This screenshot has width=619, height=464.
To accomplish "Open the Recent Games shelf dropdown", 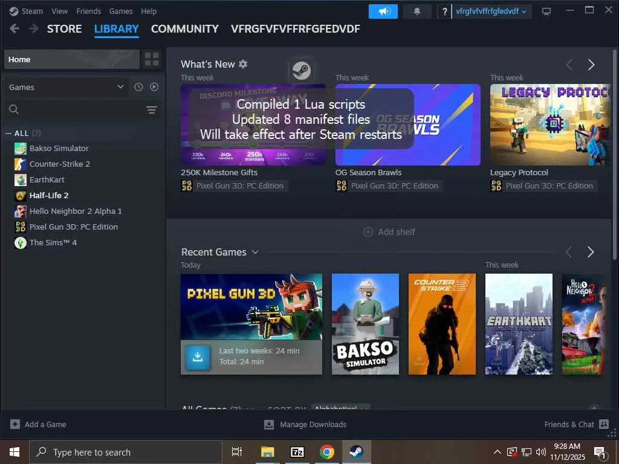I will coord(255,252).
